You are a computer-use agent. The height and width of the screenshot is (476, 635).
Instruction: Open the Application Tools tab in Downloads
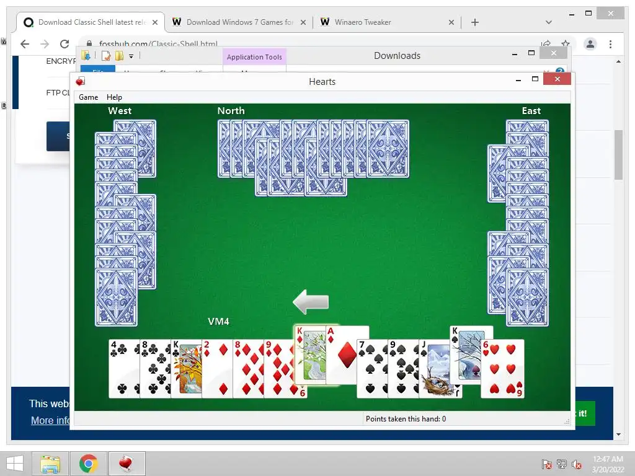click(254, 57)
